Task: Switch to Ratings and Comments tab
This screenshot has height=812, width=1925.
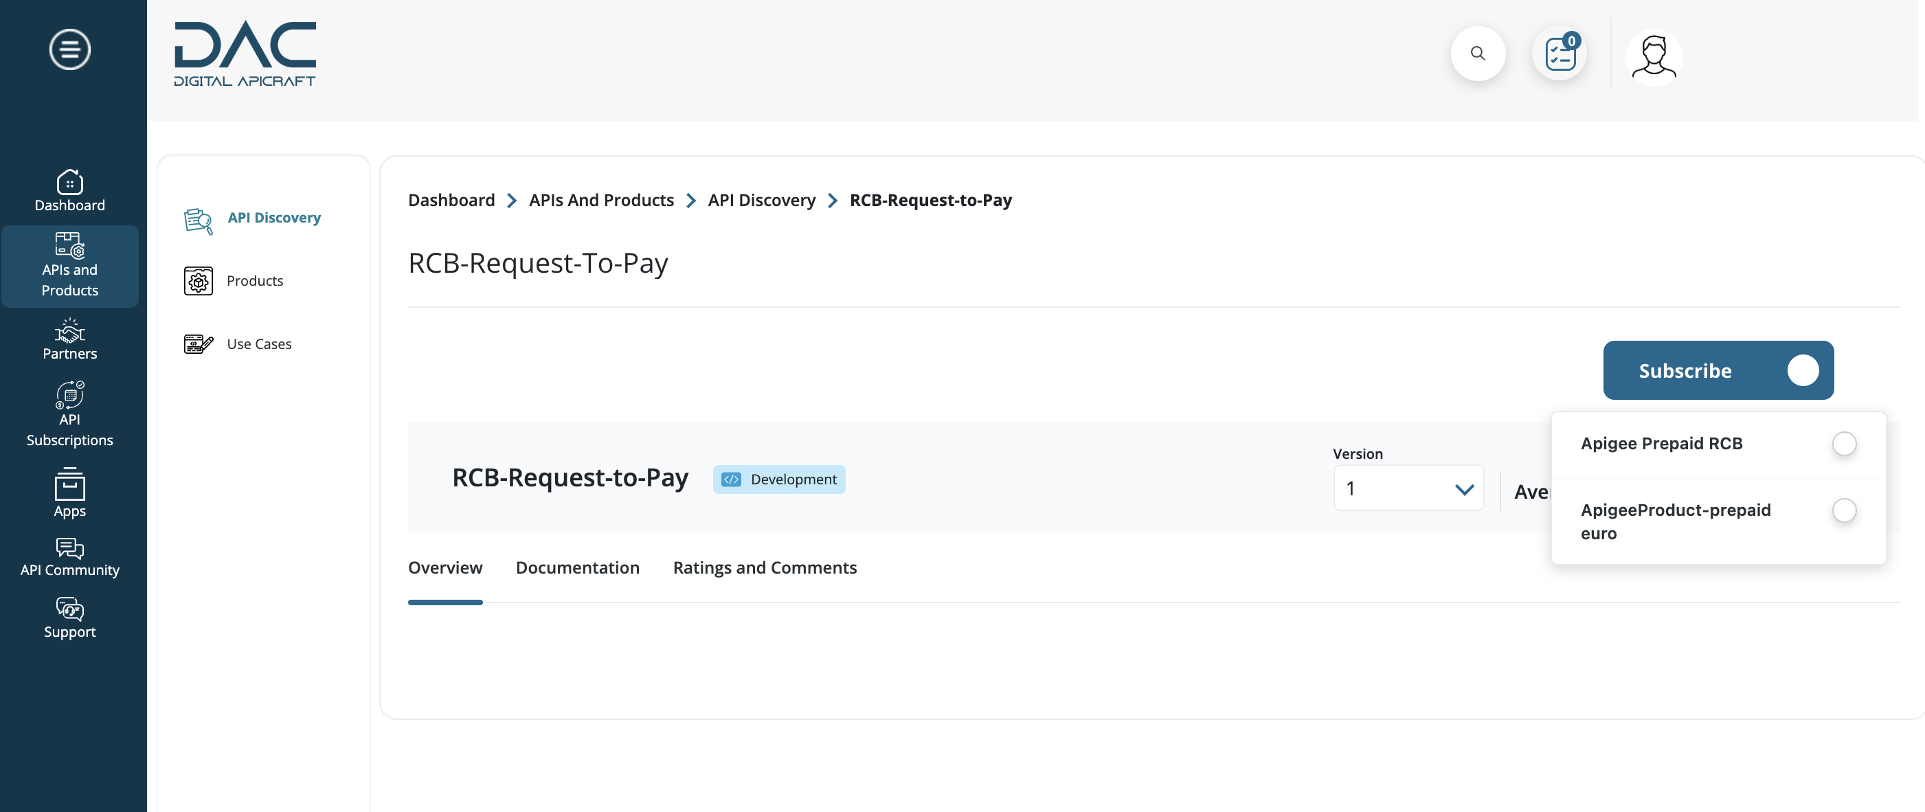Action: tap(765, 567)
